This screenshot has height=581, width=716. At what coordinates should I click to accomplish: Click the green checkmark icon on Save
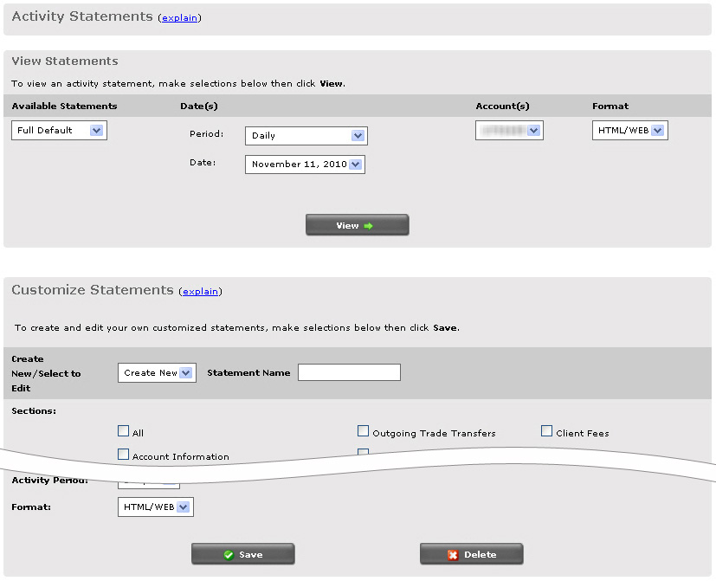[229, 555]
